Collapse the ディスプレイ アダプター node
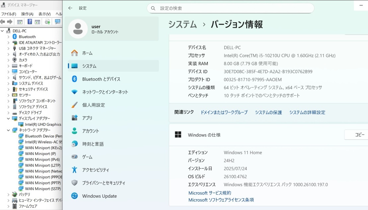Viewport: 368px width, 210px height. (8, 118)
